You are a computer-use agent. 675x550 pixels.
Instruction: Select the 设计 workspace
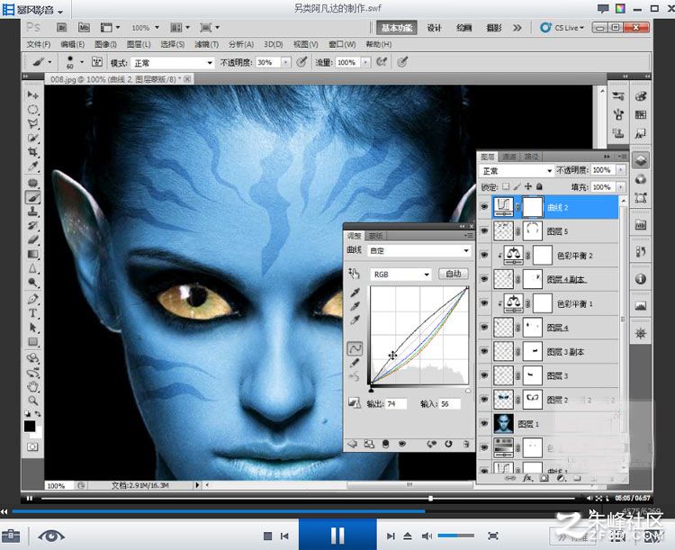pos(434,28)
